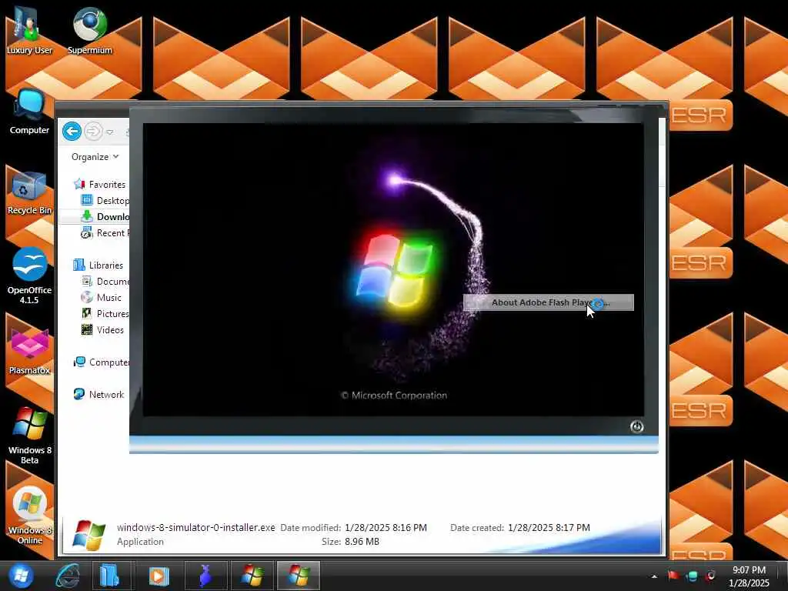Open the media player taskbar icon
This screenshot has width=788, height=591.
(159, 576)
